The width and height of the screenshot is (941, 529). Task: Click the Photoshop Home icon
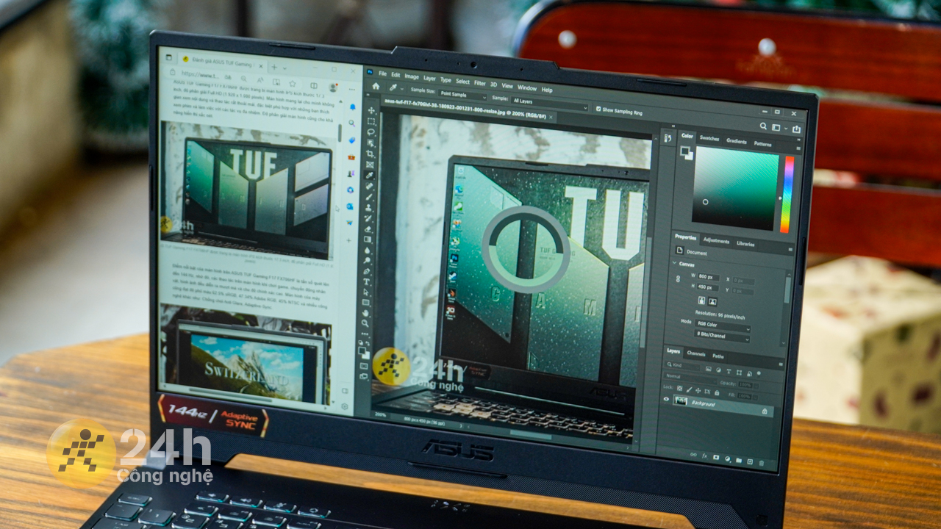click(x=376, y=86)
